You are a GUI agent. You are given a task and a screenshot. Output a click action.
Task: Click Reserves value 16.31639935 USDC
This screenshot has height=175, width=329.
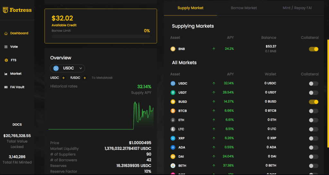[x=134, y=166]
